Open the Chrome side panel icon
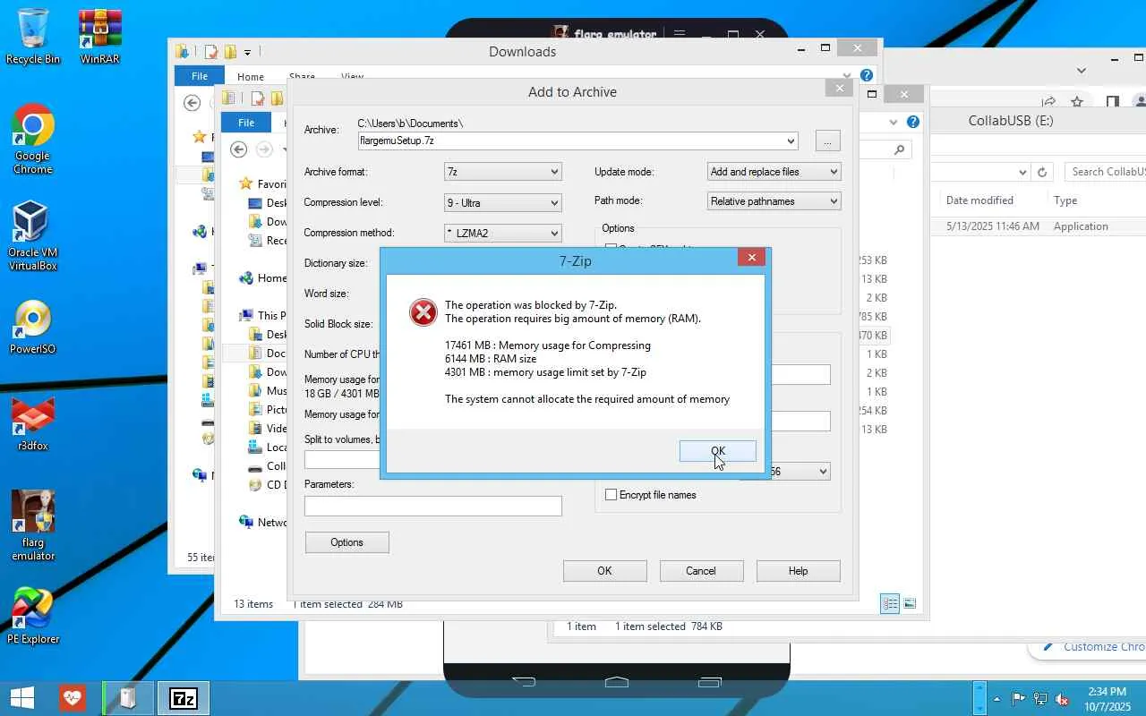 [1112, 102]
